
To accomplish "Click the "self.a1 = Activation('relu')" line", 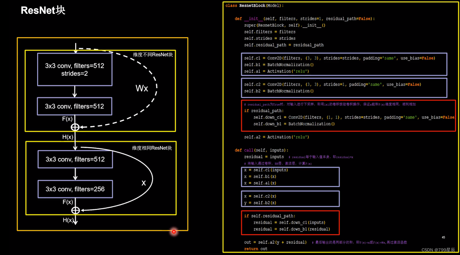I will pyautogui.click(x=276, y=71).
